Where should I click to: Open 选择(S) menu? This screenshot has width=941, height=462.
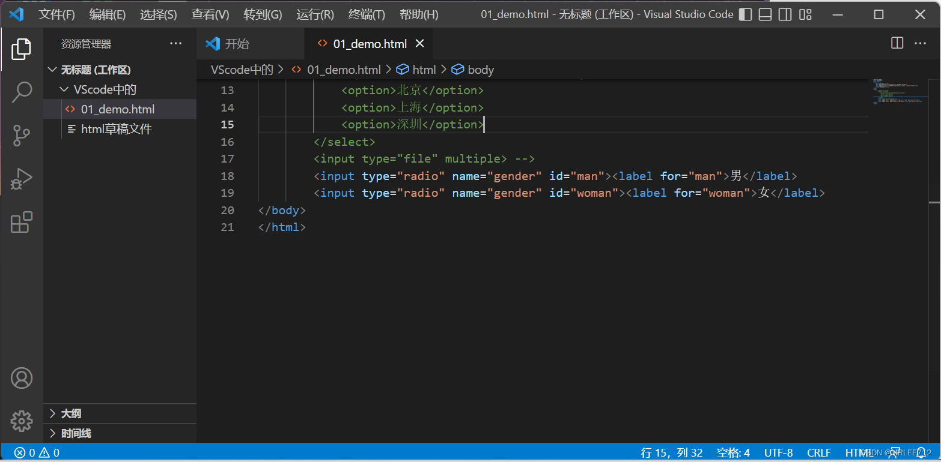[x=159, y=14]
